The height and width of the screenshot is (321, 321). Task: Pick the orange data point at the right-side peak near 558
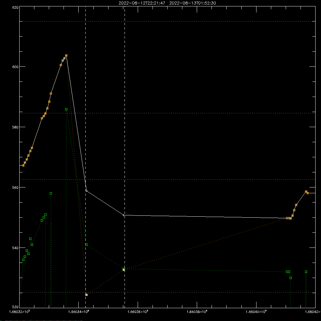(x=306, y=192)
